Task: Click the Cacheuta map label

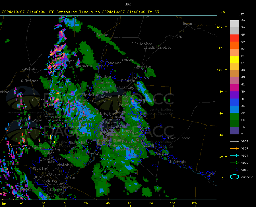Action: click(53, 120)
